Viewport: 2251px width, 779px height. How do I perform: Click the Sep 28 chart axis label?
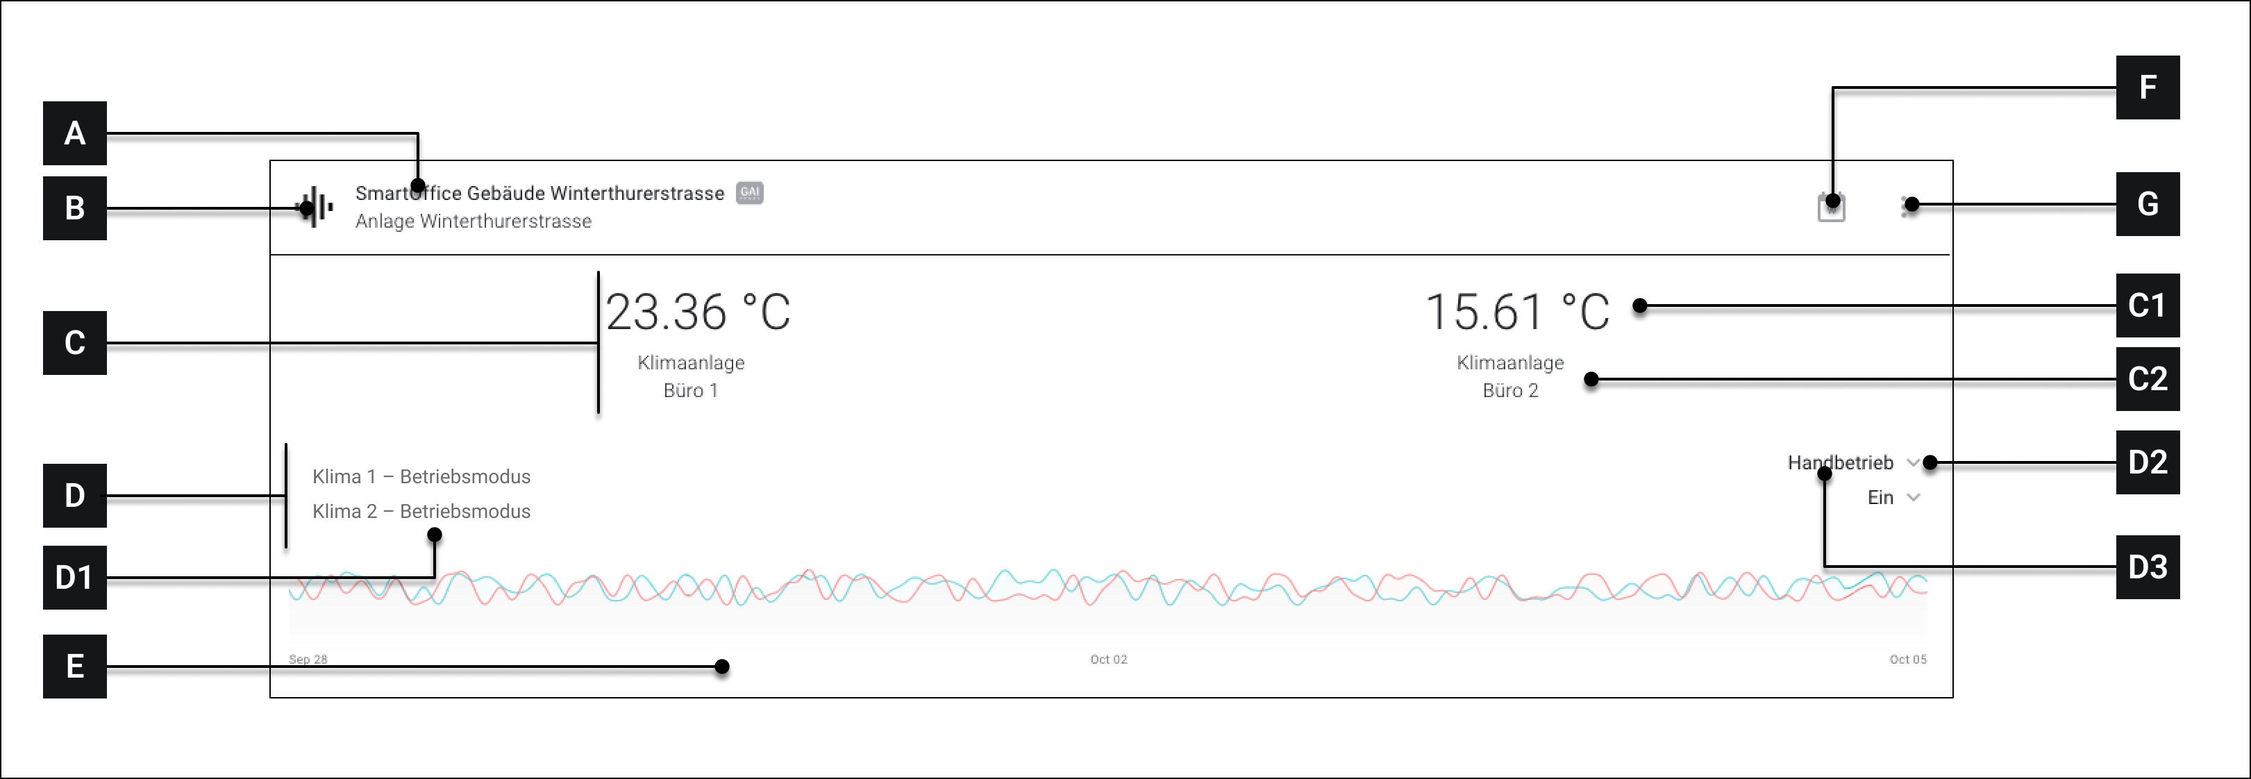coord(308,660)
